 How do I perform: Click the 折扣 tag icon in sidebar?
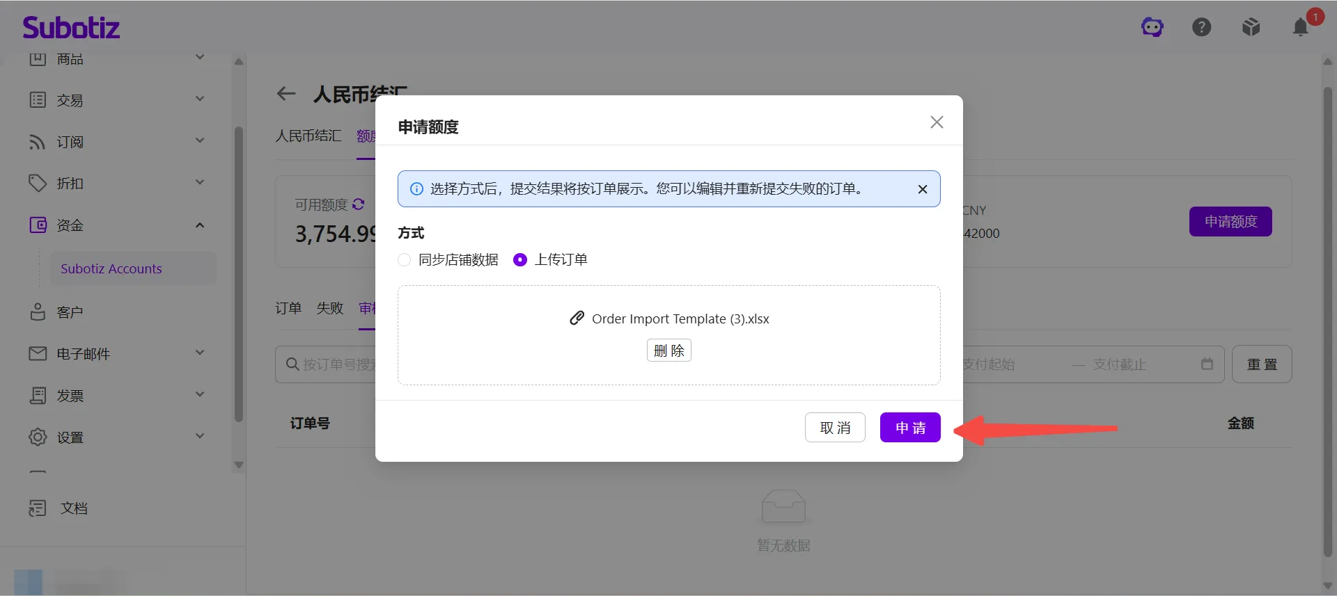tap(38, 183)
